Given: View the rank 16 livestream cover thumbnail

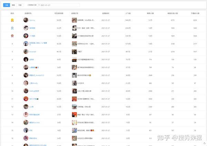Looking at the screenshot, I should coord(74,138).
